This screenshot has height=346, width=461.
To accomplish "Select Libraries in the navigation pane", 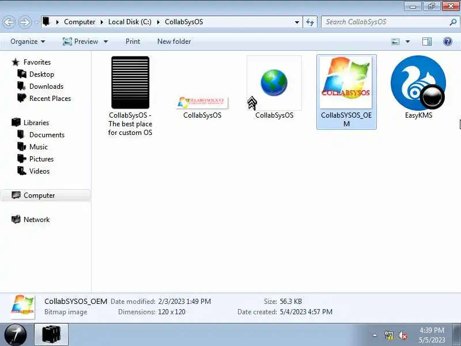I will [36, 122].
